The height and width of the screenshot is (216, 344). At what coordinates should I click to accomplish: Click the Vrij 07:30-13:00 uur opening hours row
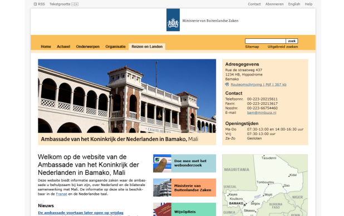[x=250, y=134]
